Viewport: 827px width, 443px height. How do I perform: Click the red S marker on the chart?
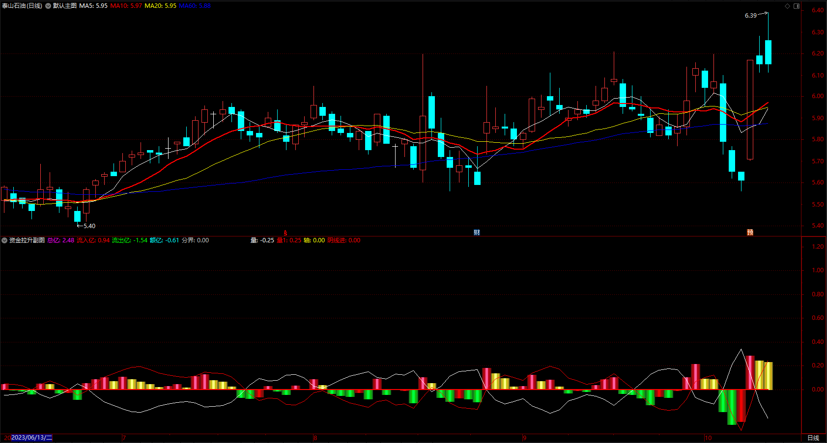[x=285, y=233]
